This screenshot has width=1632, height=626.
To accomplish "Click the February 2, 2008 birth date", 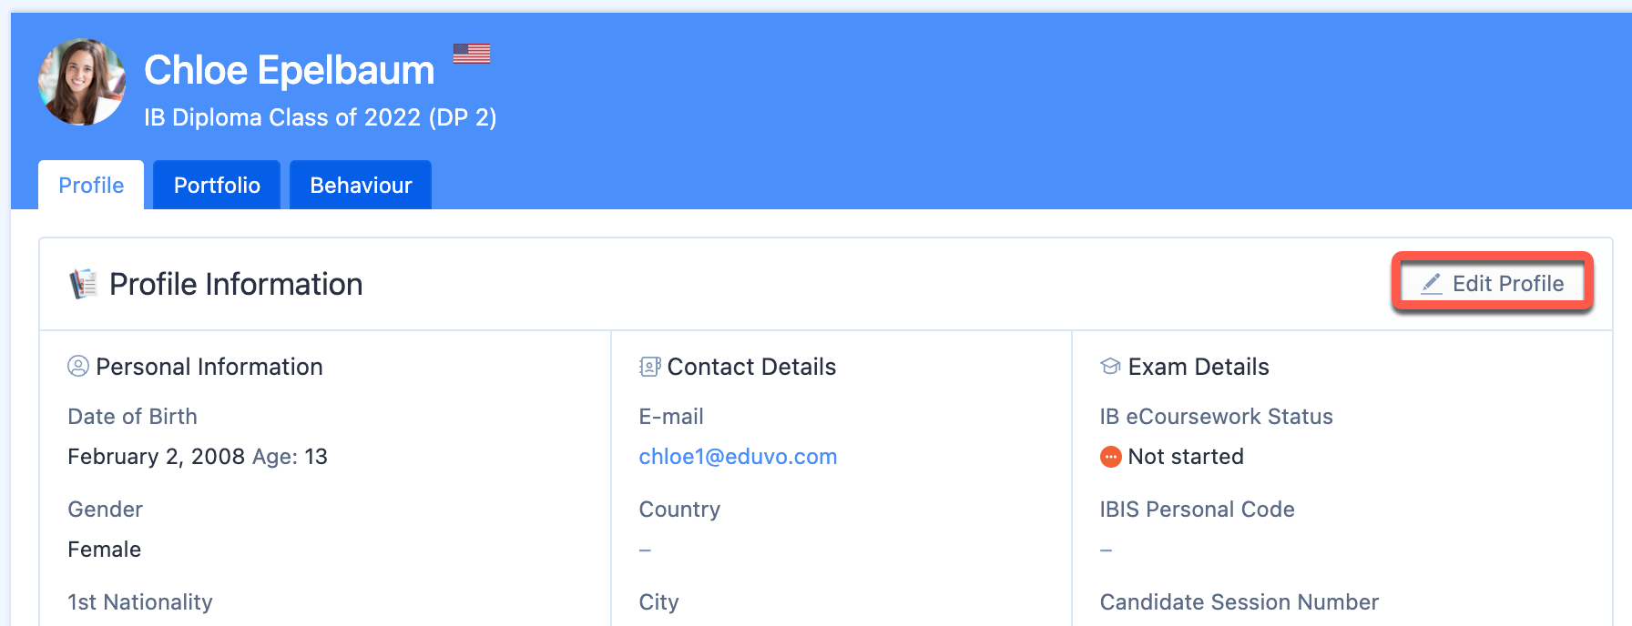I will pyautogui.click(x=157, y=457).
